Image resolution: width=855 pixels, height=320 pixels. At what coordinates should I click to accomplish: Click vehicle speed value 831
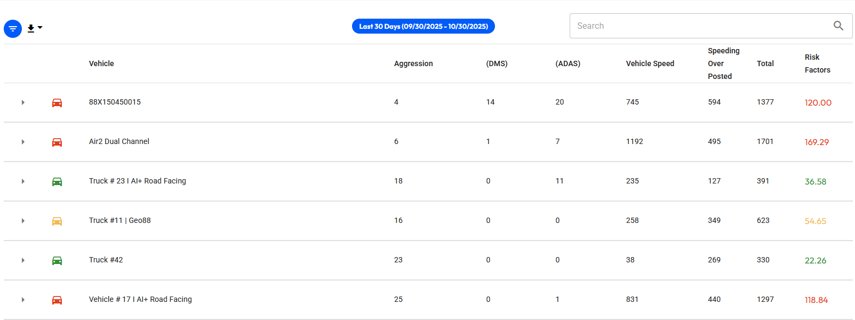tap(632, 299)
